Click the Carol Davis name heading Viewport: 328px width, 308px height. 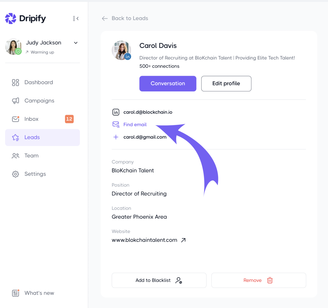158,46
